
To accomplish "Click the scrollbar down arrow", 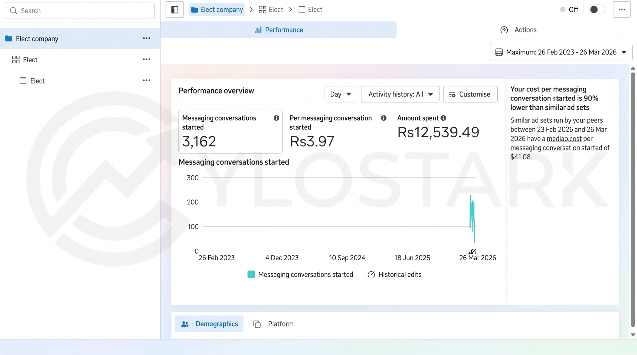I will pos(633,335).
